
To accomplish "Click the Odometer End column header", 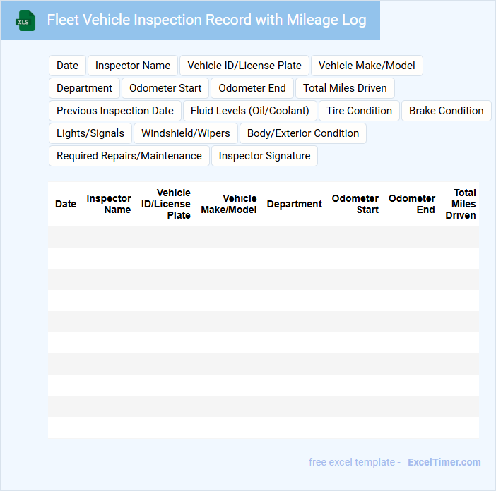I will (412, 204).
